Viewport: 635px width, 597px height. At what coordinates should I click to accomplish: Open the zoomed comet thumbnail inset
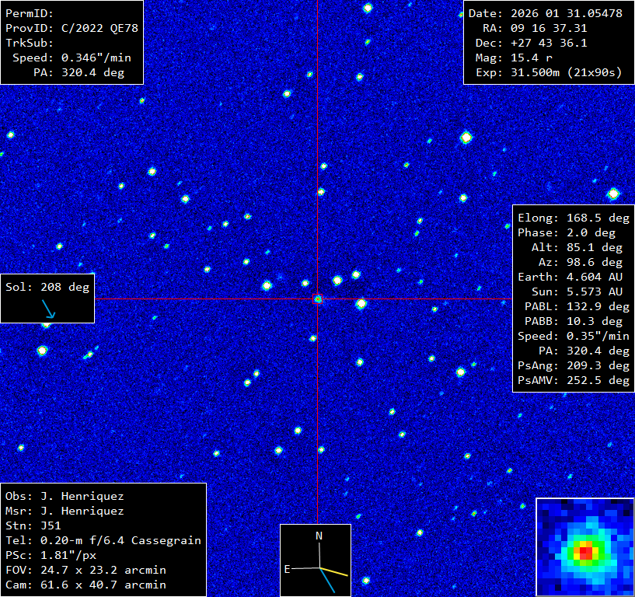[584, 546]
